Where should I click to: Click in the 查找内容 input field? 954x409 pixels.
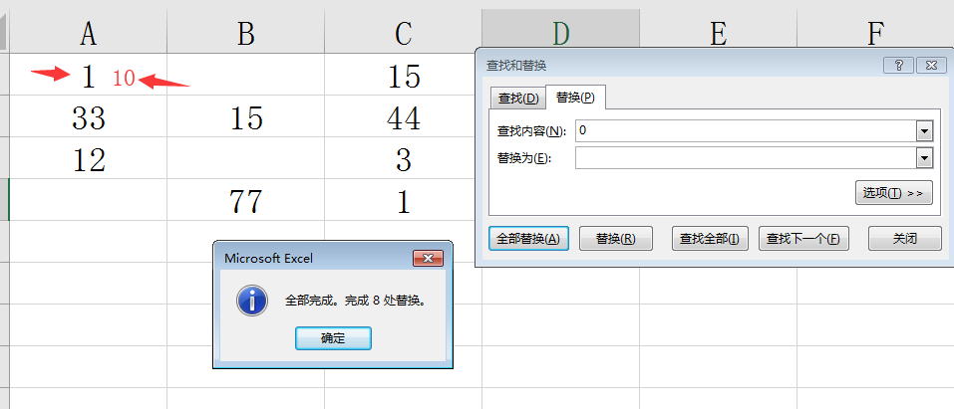coord(745,130)
